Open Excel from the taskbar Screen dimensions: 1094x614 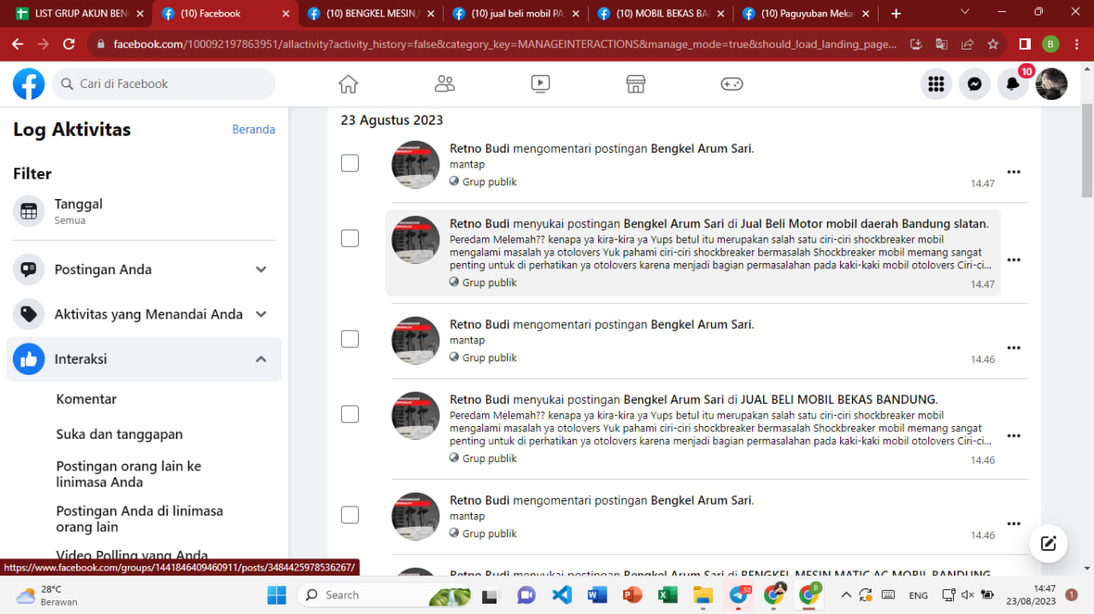tap(668, 594)
